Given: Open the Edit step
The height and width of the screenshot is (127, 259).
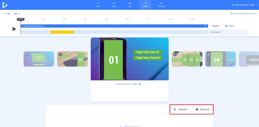Looking at the screenshot, I should pyautogui.click(x=98, y=5).
